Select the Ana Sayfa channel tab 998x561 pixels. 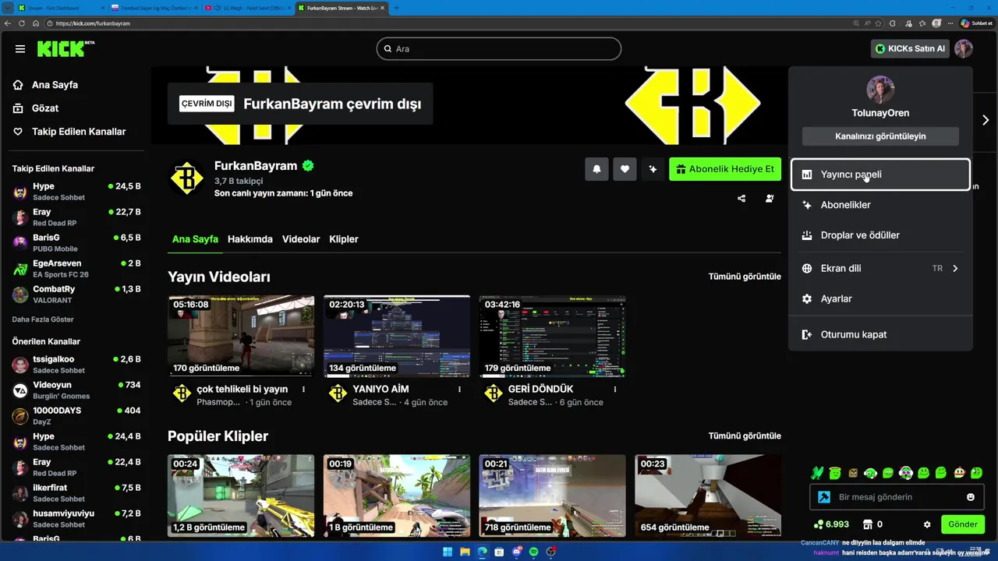(x=195, y=239)
